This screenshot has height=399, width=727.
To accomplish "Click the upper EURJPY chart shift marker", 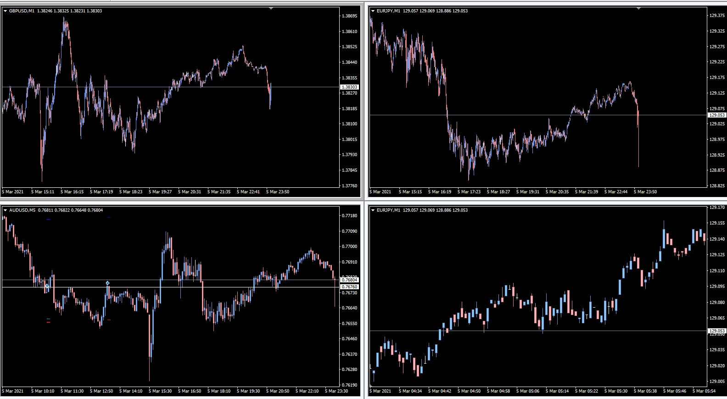I will tap(638, 8).
